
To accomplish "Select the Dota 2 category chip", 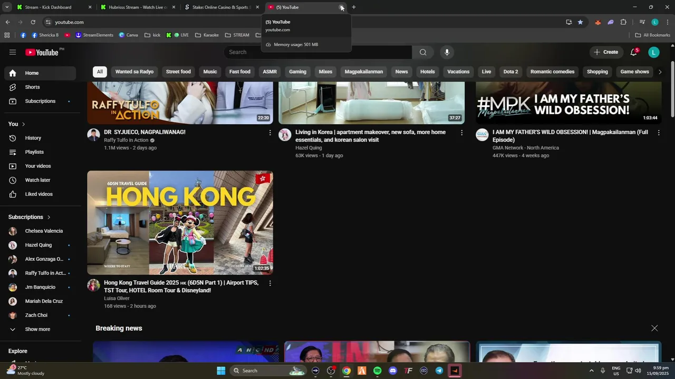I will coord(510,72).
